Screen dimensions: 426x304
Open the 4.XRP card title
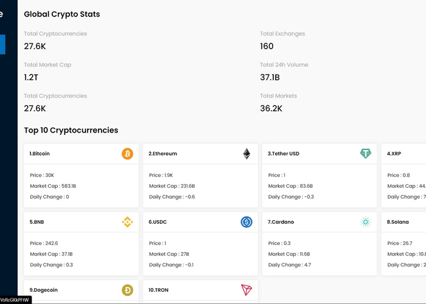394,154
